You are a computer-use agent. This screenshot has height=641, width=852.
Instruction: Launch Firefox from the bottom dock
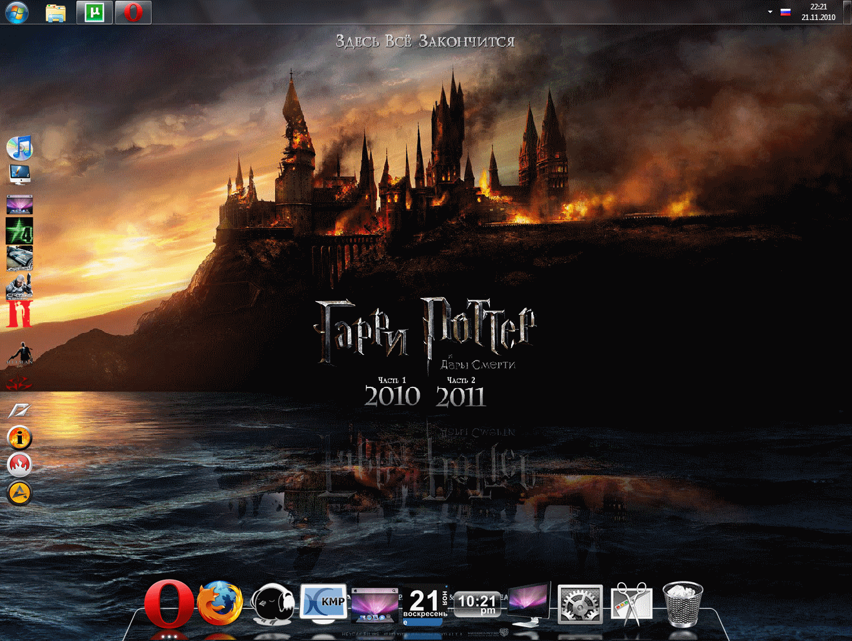point(220,604)
